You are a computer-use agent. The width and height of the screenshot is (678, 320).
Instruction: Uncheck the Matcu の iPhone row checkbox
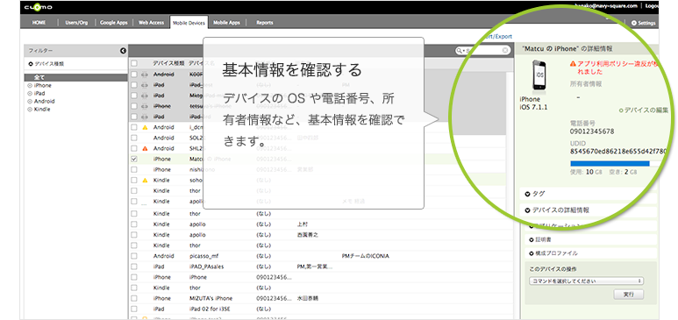[x=134, y=160]
